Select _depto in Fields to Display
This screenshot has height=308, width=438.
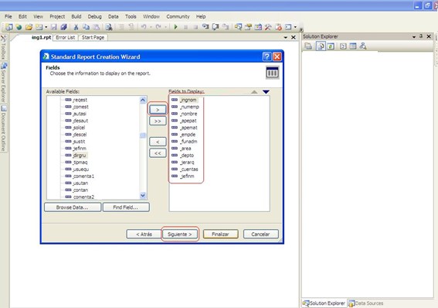tap(182, 156)
